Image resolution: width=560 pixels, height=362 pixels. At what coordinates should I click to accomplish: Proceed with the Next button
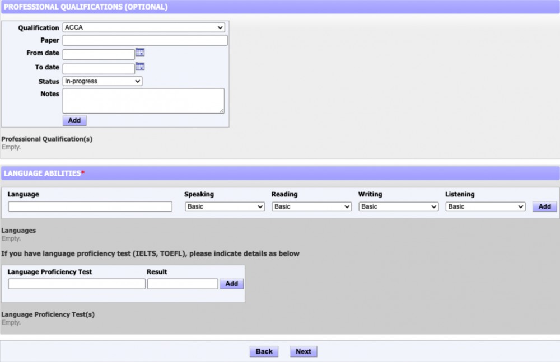[304, 351]
